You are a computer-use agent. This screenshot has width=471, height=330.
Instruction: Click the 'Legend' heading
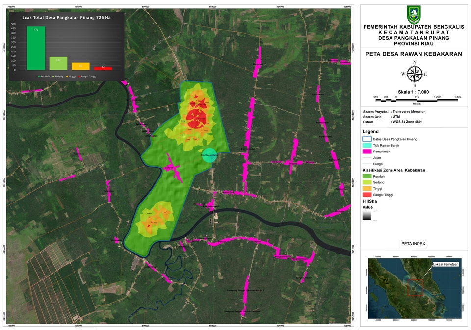click(370, 131)
